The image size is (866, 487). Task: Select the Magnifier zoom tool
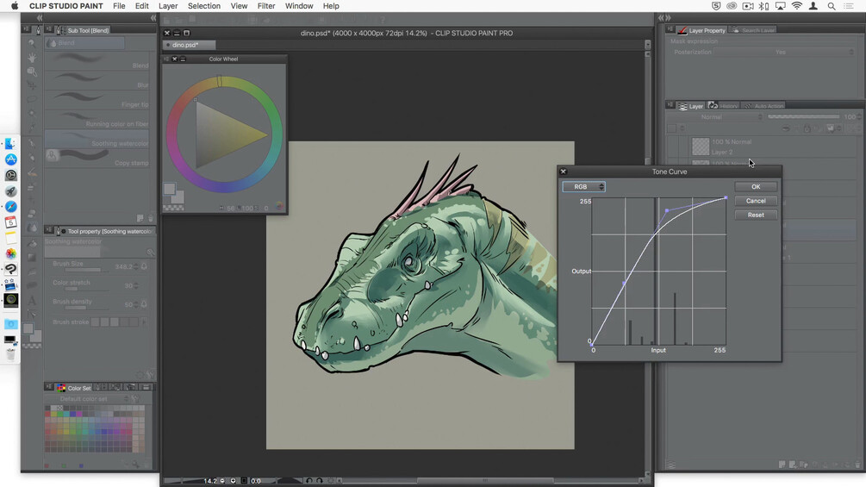pyautogui.click(x=32, y=43)
